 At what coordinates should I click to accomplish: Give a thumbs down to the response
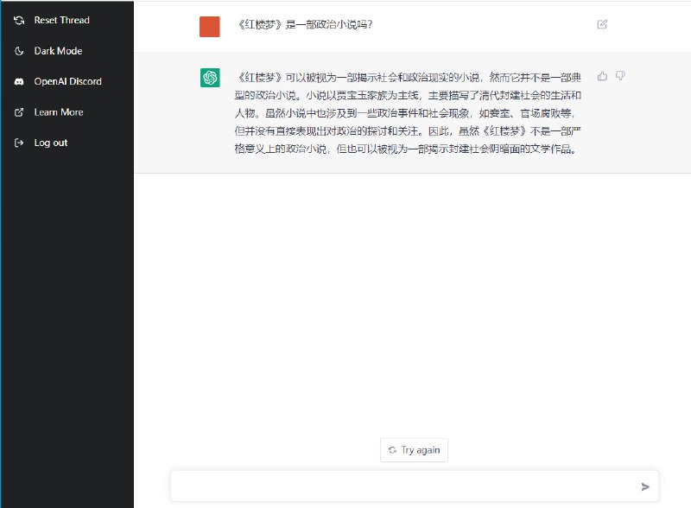click(x=619, y=76)
